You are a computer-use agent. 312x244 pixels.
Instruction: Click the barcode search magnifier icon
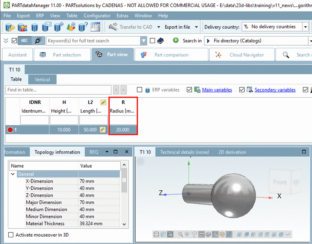(38, 41)
